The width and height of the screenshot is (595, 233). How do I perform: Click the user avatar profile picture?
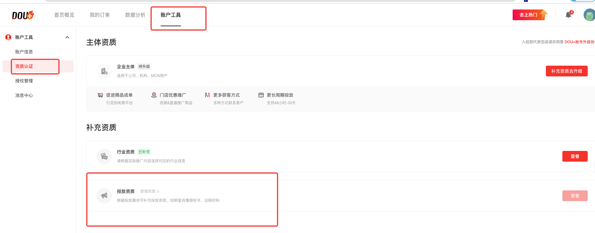pos(589,15)
